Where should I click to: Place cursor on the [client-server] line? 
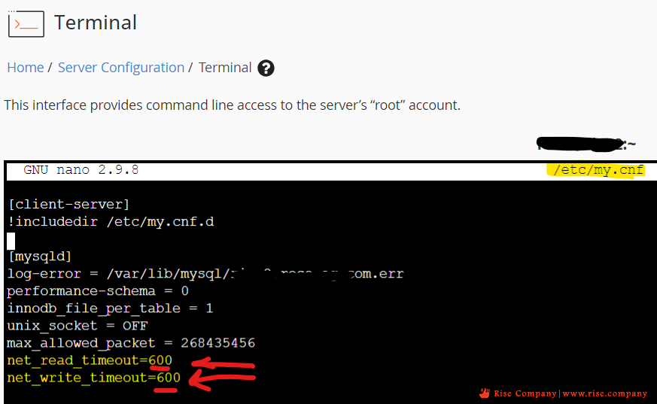68,205
